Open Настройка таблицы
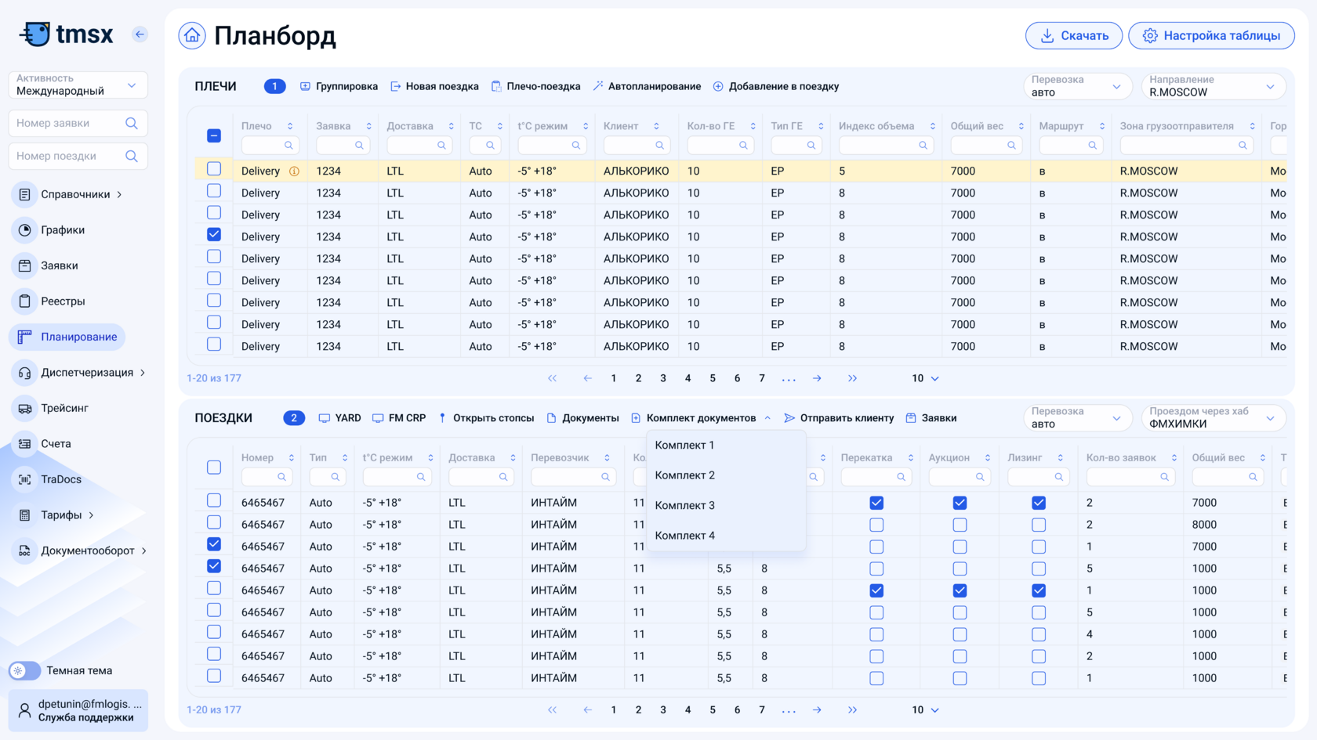Image resolution: width=1317 pixels, height=740 pixels. click(x=1211, y=36)
